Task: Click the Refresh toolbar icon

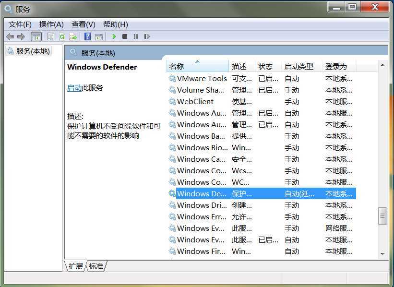Action: (62, 36)
